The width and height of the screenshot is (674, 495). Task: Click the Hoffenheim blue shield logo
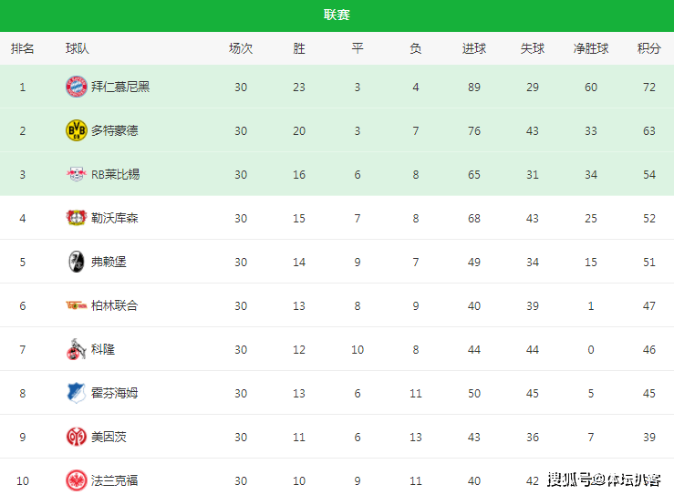[x=77, y=393]
